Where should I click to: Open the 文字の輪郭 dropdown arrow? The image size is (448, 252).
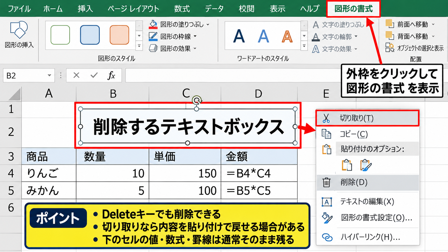tap(356, 36)
